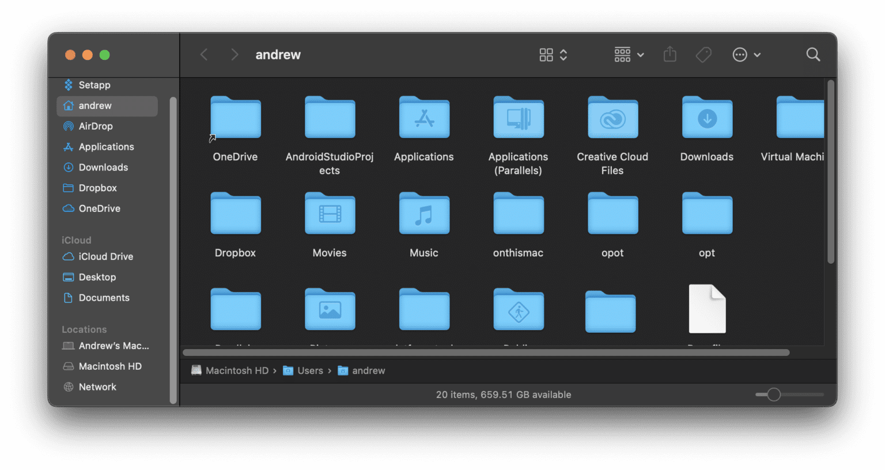Image resolution: width=885 pixels, height=470 pixels.
Task: Choose Macintosh HD under Locations
Action: [109, 366]
